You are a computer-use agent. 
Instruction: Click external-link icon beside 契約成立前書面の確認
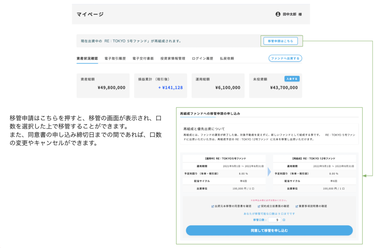259,206
